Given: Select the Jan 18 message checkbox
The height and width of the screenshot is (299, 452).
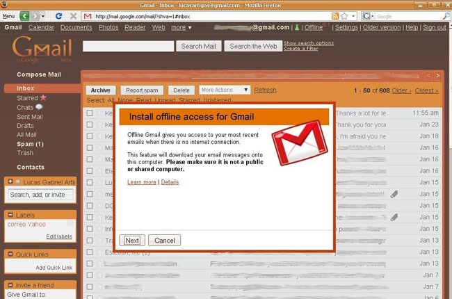Looking at the screenshot, I should coord(90,136).
